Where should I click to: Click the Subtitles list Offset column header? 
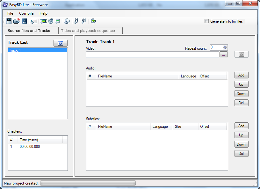(x=212, y=127)
